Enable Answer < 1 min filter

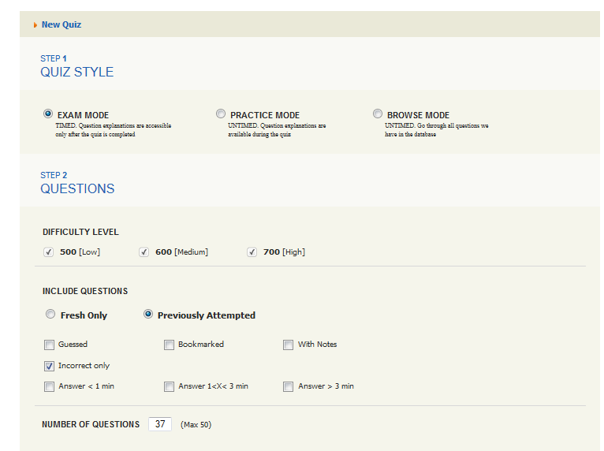click(50, 386)
